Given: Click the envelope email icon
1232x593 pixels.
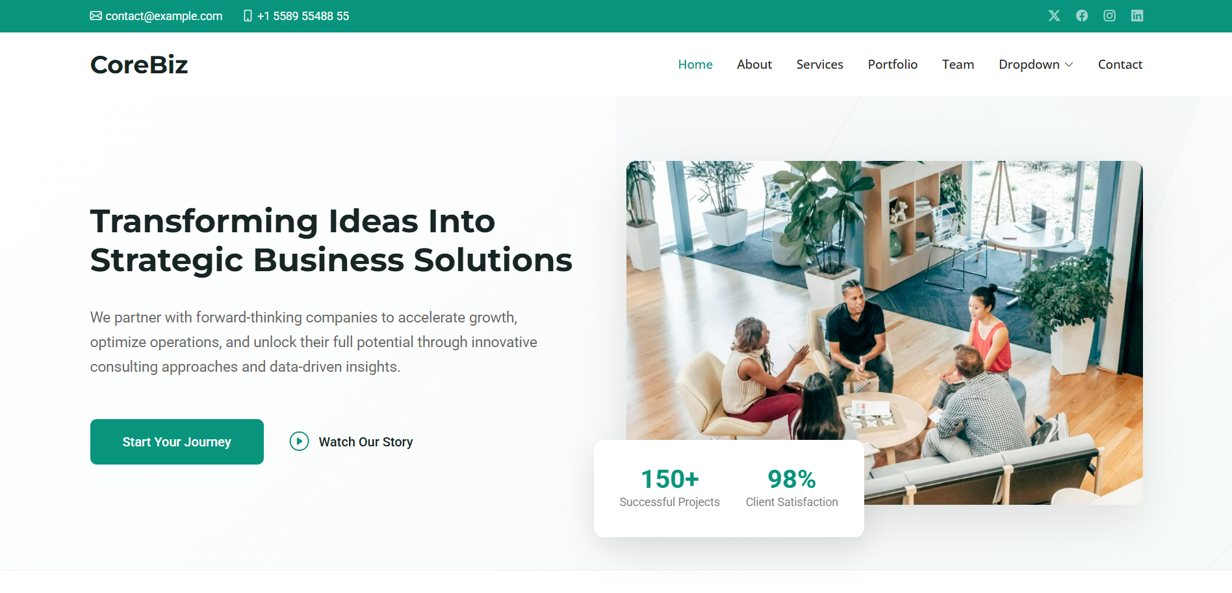Looking at the screenshot, I should coord(96,16).
